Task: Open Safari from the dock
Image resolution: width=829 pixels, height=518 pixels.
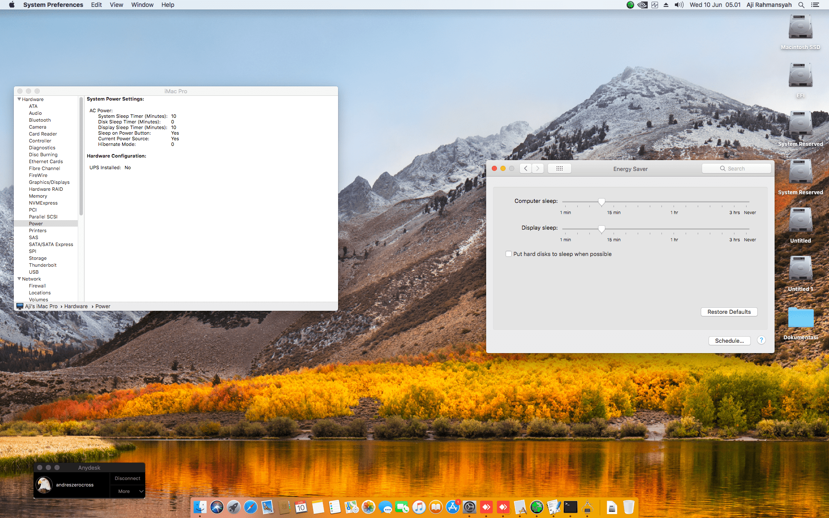Action: (250, 507)
